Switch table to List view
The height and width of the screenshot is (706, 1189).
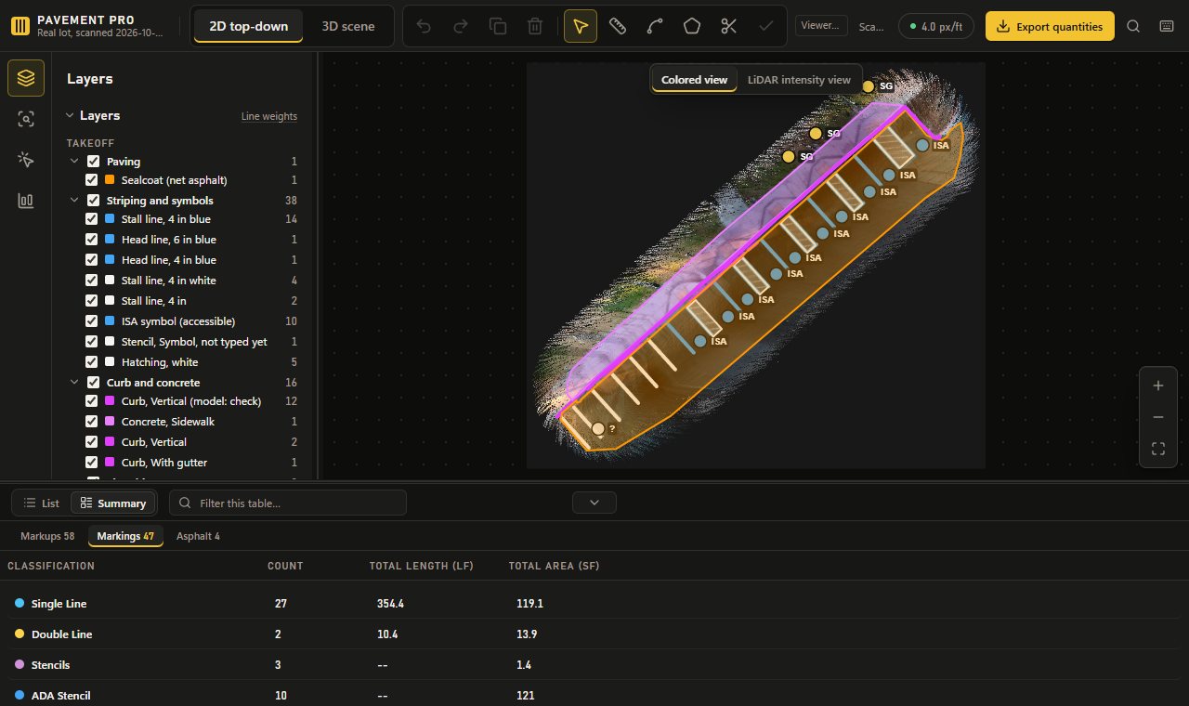point(42,503)
